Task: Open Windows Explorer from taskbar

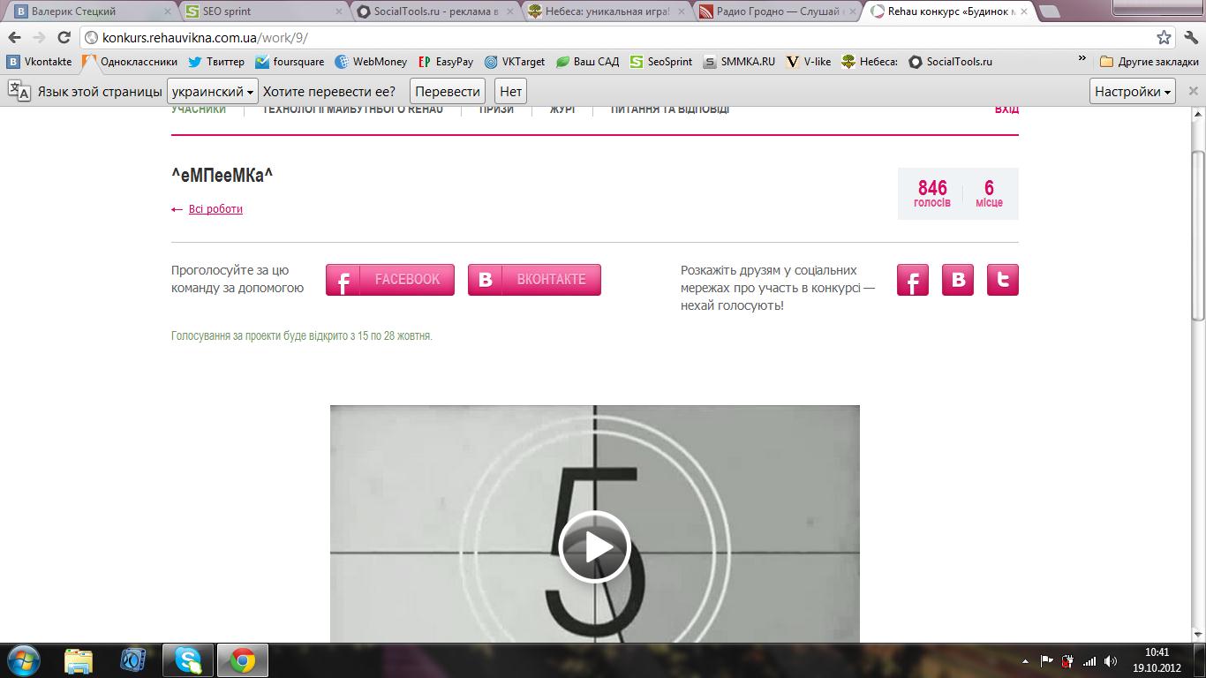Action: (x=79, y=660)
